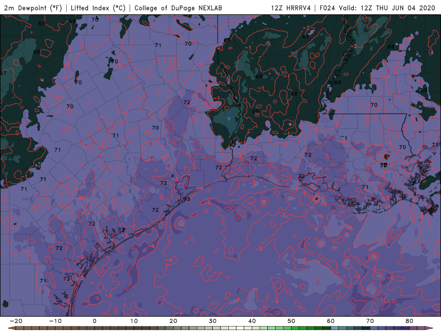The height and width of the screenshot is (331, 441).
Task: Click the colorbar's right end arrow
Action: pos(429,328)
